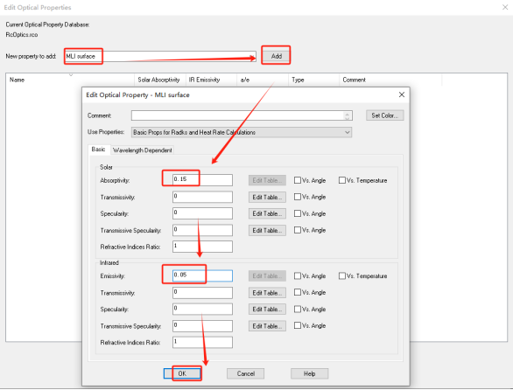Viewport: 513px width, 390px height.
Task: Click the Infrared Refractive Indices Ratio field
Action: pyautogui.click(x=202, y=342)
